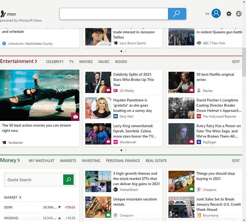Screen dimensions: 246x222
Task: Click the blue web search magnifier button
Action: click(177, 14)
